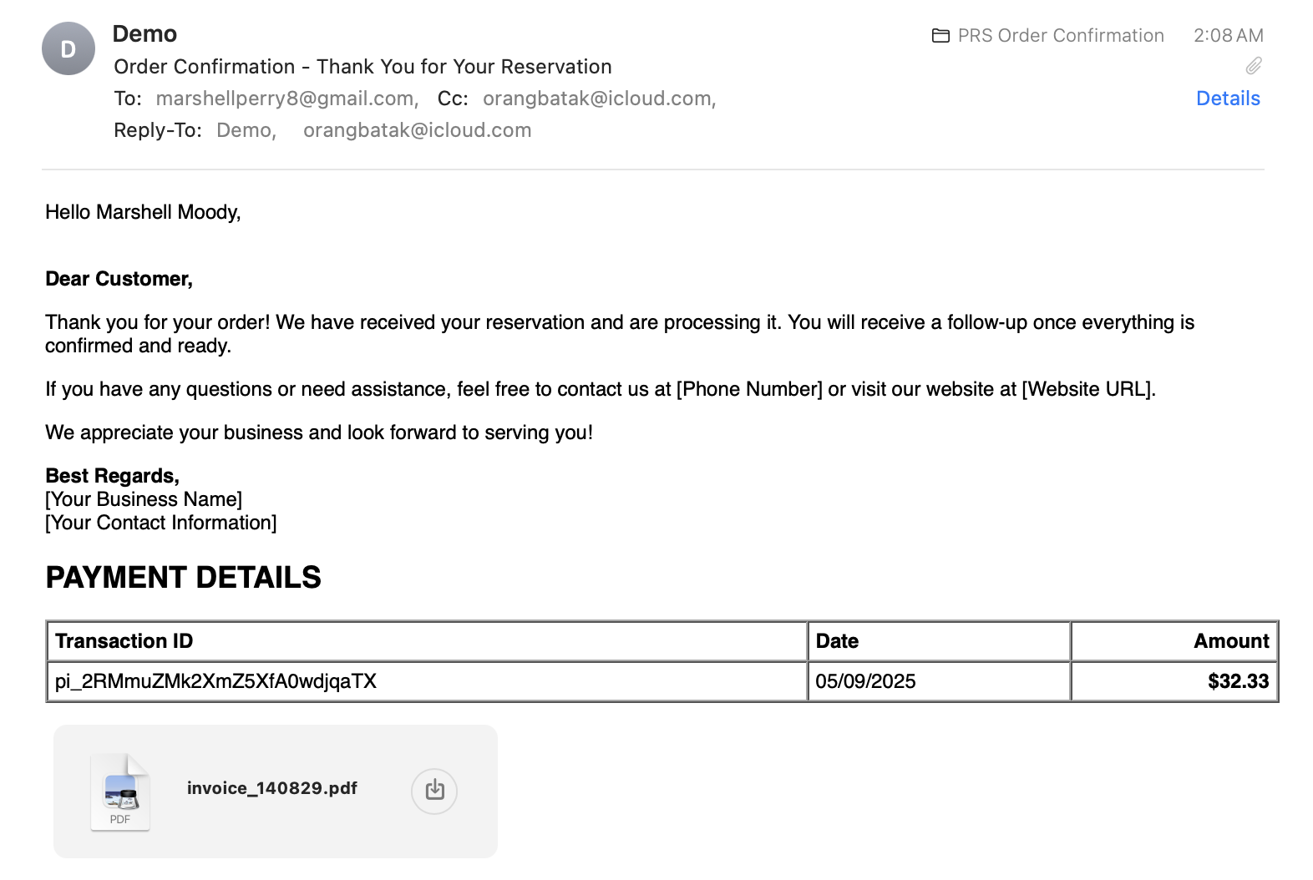This screenshot has height=880, width=1313.
Task: Select Cc address orangbatak@icloud.com
Action: (599, 99)
